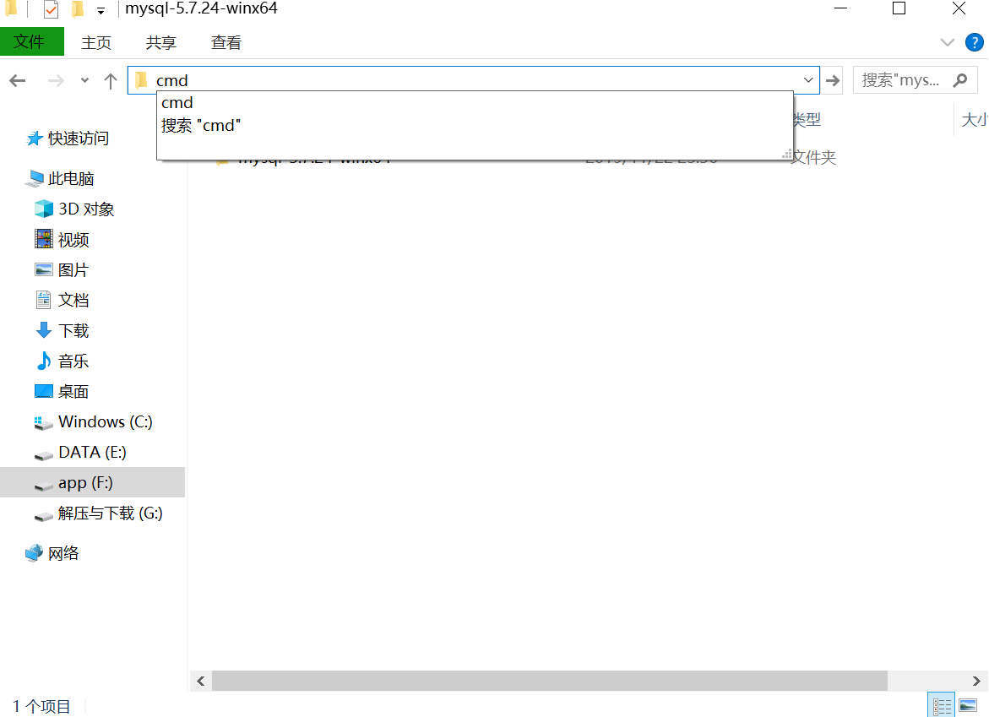Click the 网络 globe icon
Image resolution: width=989 pixels, height=717 pixels.
tap(34, 553)
